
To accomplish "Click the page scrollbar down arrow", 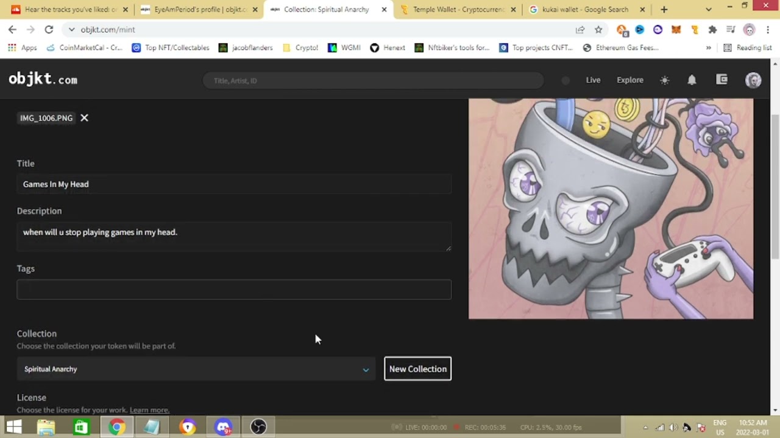I will pos(775,411).
